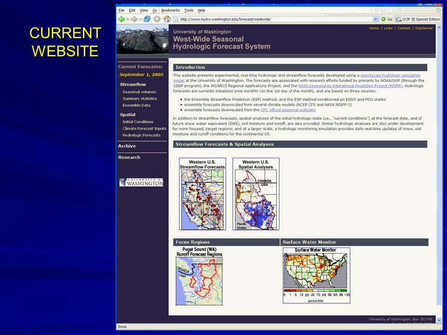Click the Stop loading icon
The height and width of the screenshot is (335, 447).
tap(157, 19)
